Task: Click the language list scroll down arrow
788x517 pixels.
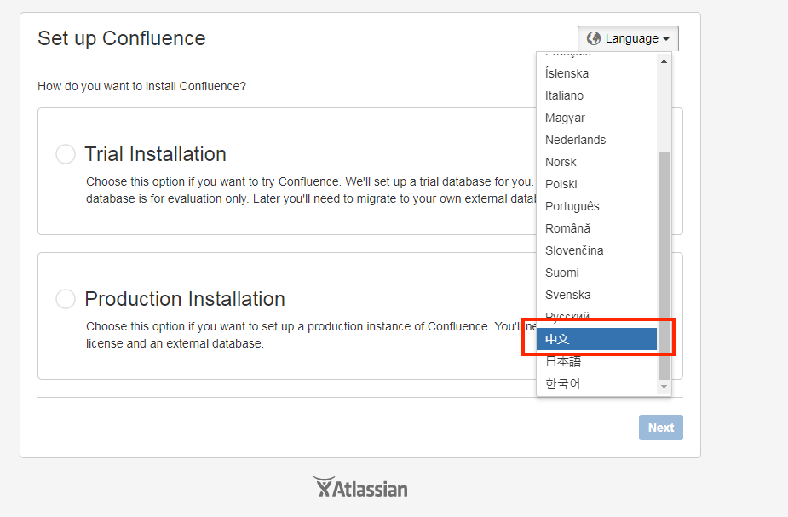Action: tap(664, 387)
